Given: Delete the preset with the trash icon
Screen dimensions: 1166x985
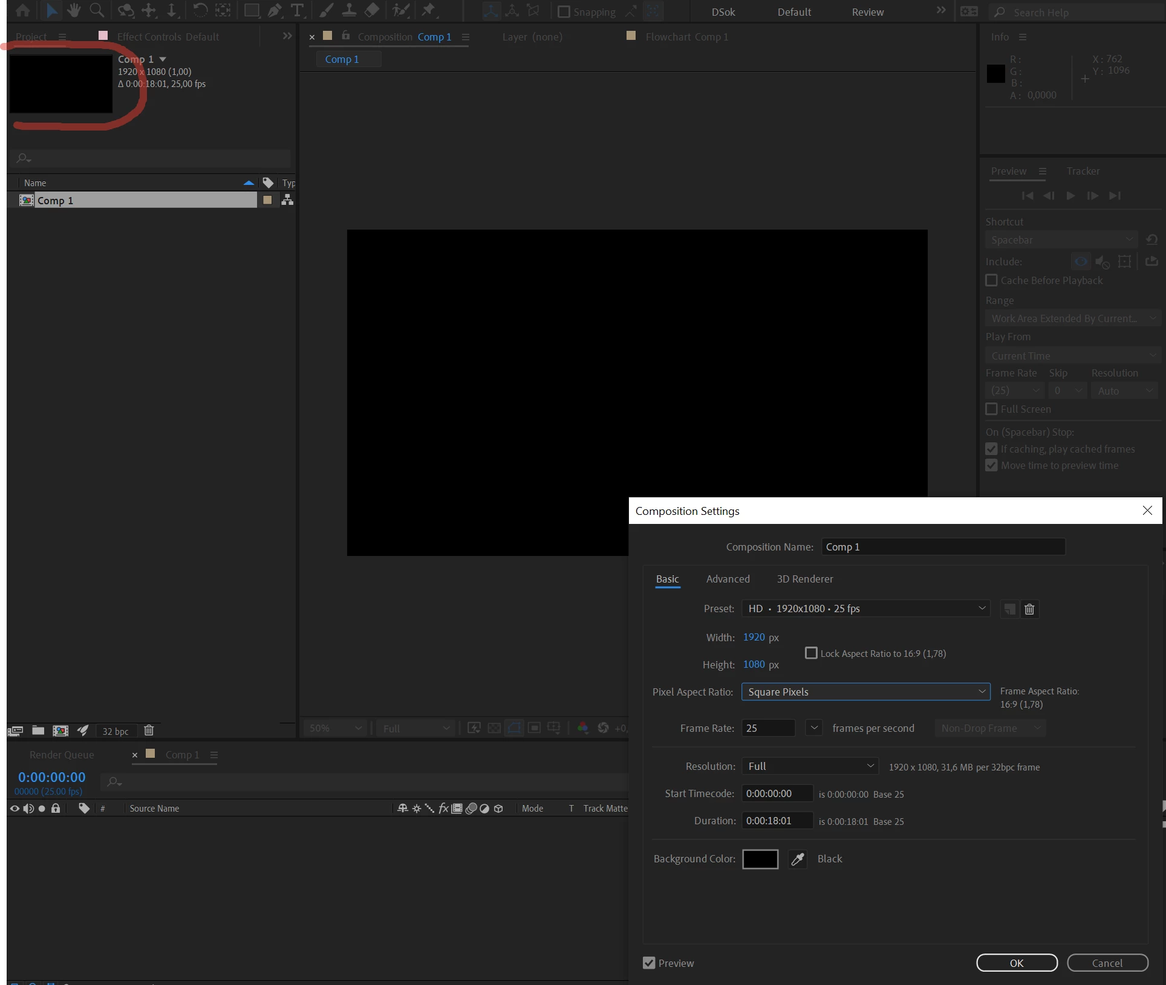Looking at the screenshot, I should click(1029, 609).
